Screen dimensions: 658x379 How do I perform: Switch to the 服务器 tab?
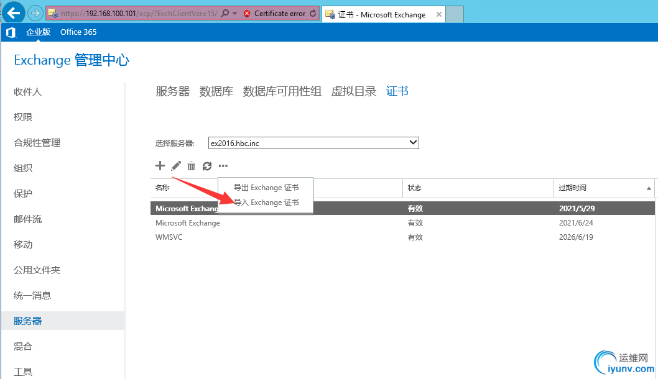[172, 91]
